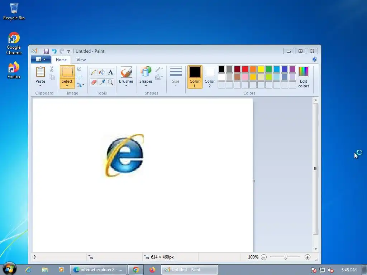367x275 pixels.
Task: Click the Undo arrow in title bar
Action: click(x=54, y=51)
